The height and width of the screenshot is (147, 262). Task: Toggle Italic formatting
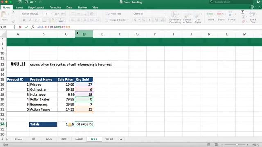pos(30,20)
